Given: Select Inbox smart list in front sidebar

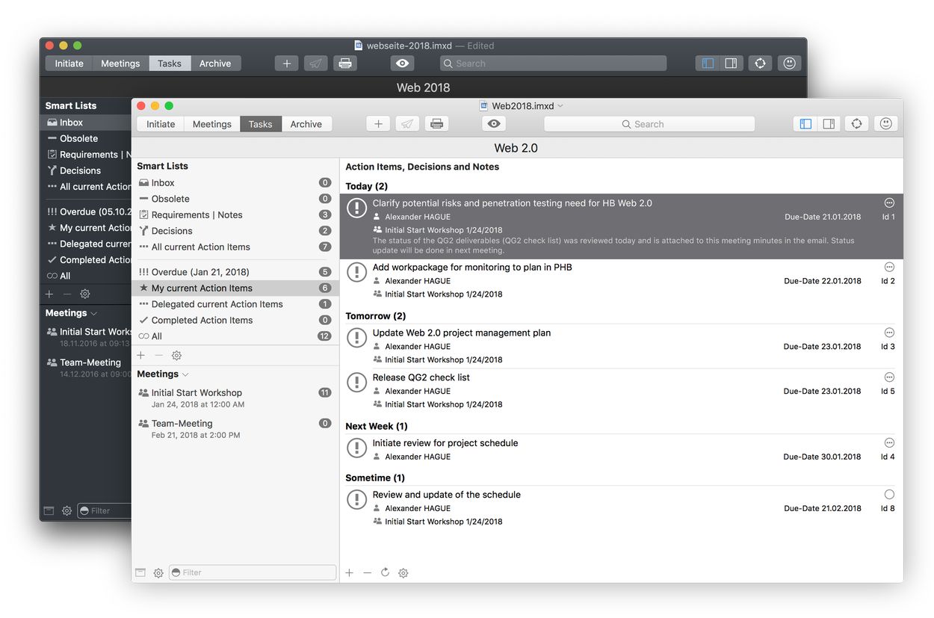Looking at the screenshot, I should point(235,182).
